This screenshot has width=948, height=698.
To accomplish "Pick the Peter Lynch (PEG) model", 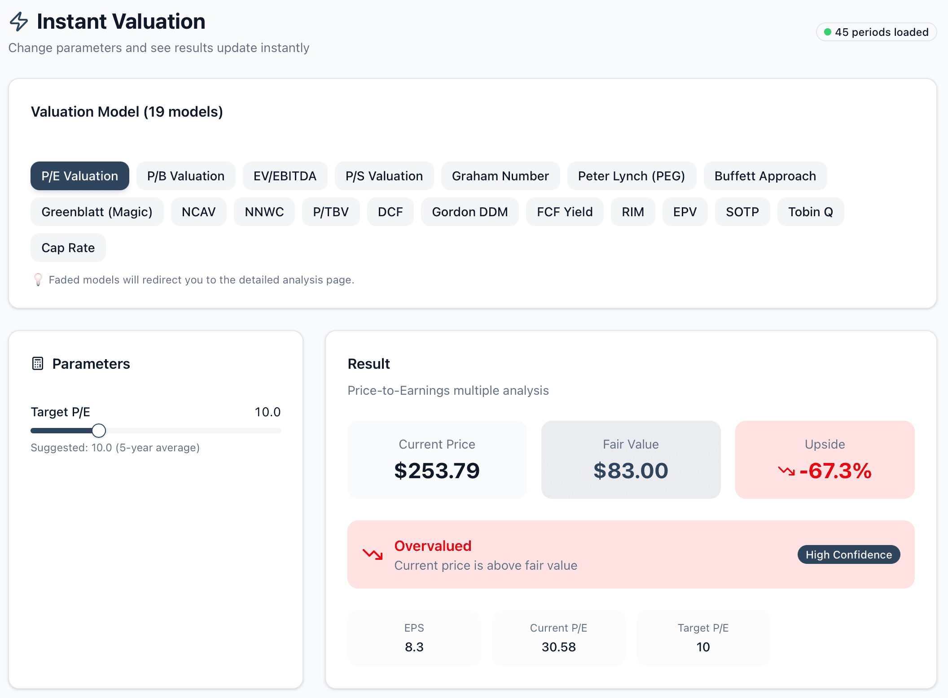I will point(632,176).
